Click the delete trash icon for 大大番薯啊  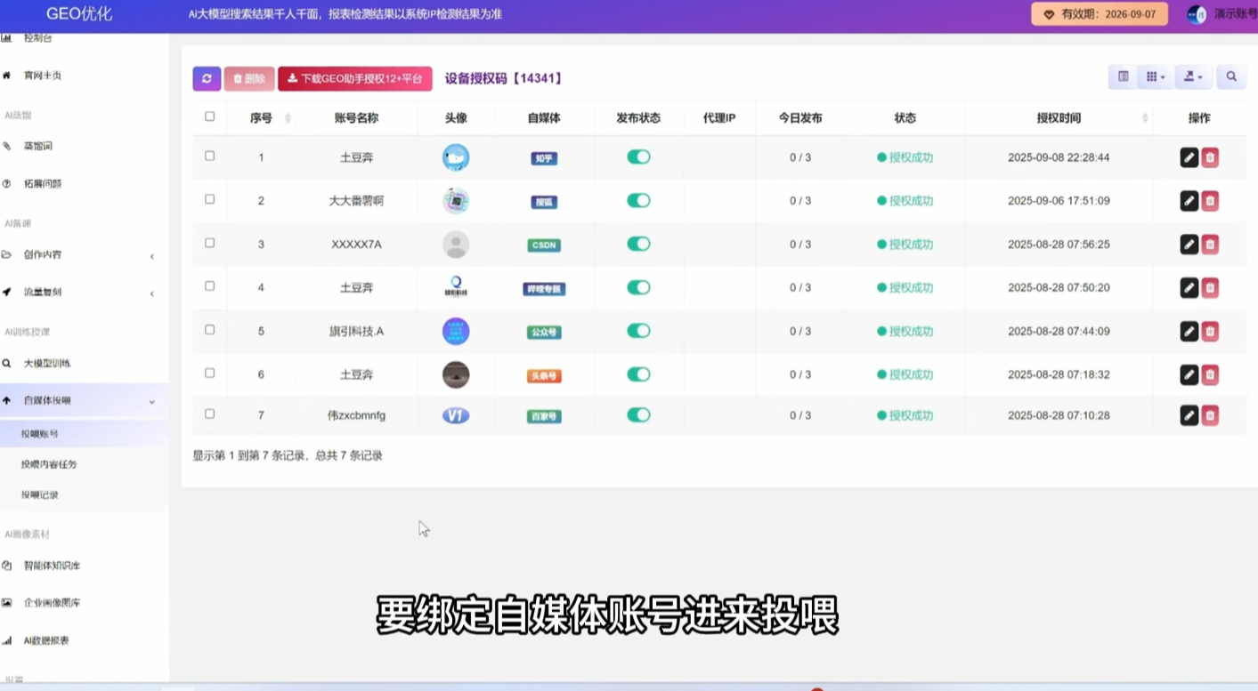(x=1210, y=200)
